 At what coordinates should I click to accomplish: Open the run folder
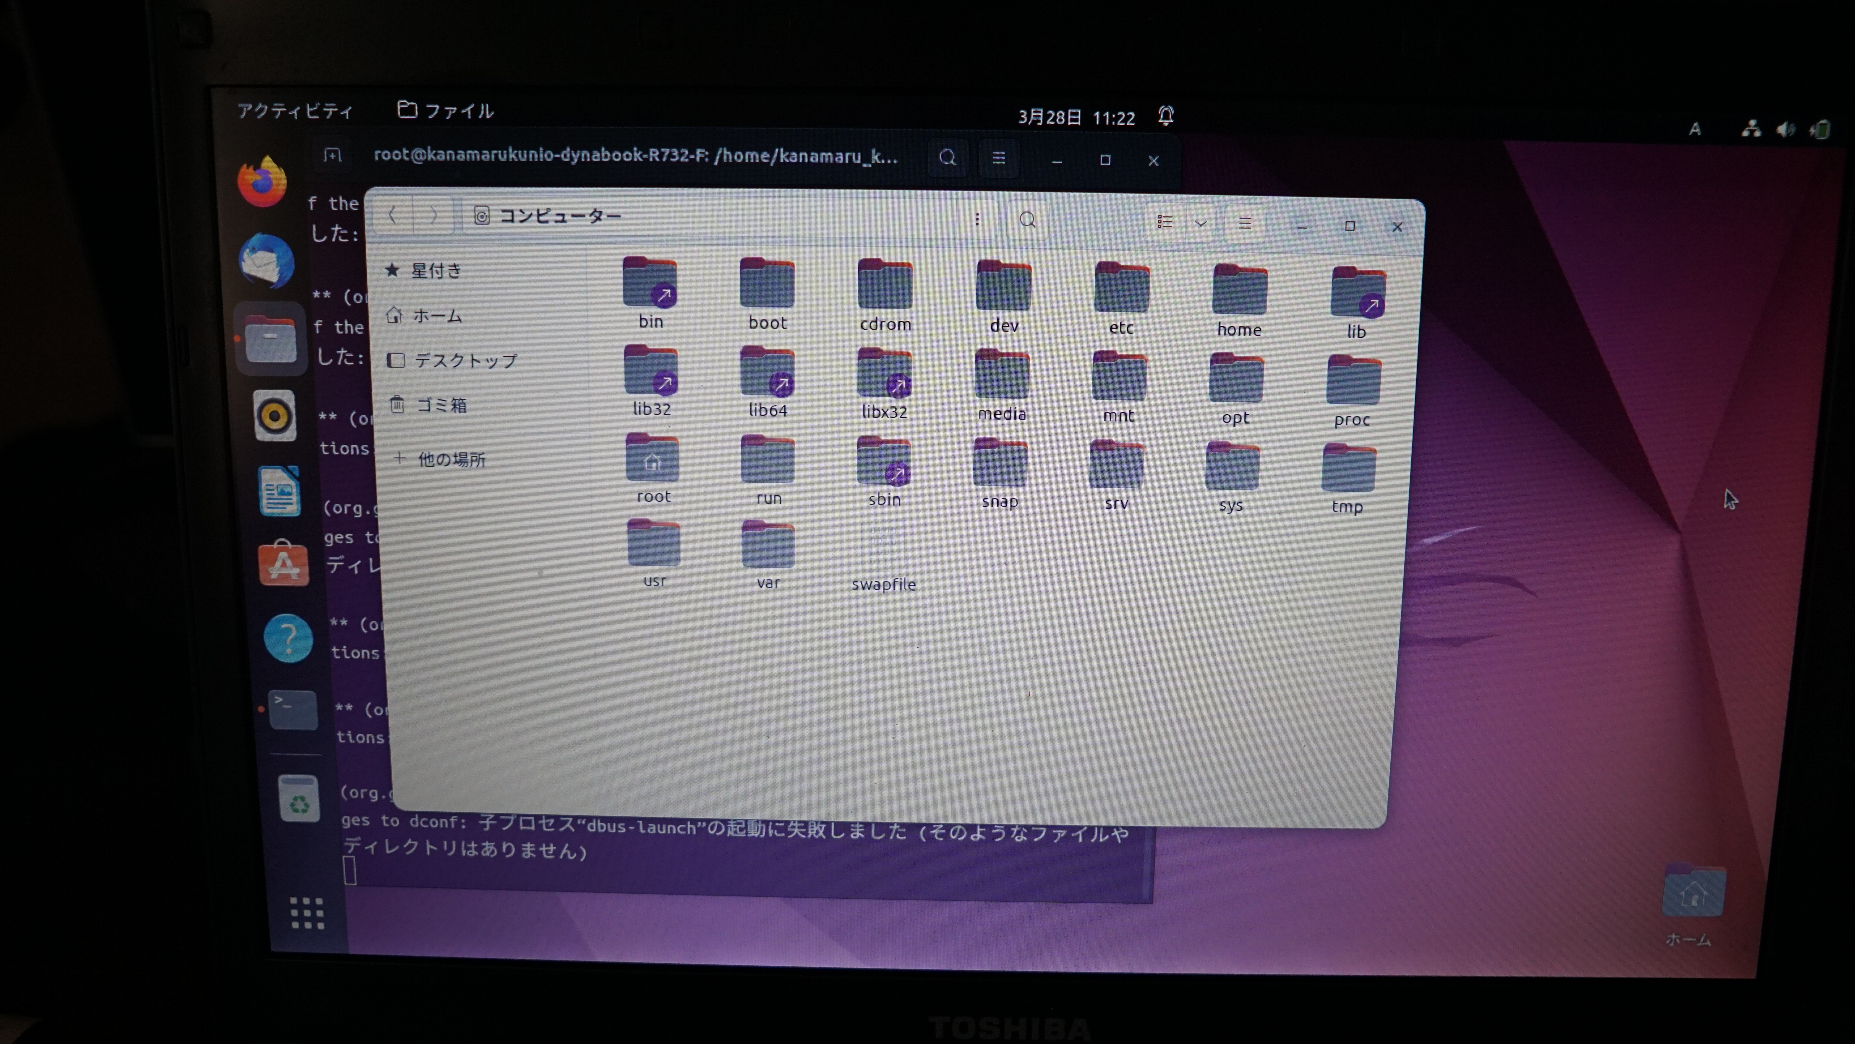(x=768, y=470)
